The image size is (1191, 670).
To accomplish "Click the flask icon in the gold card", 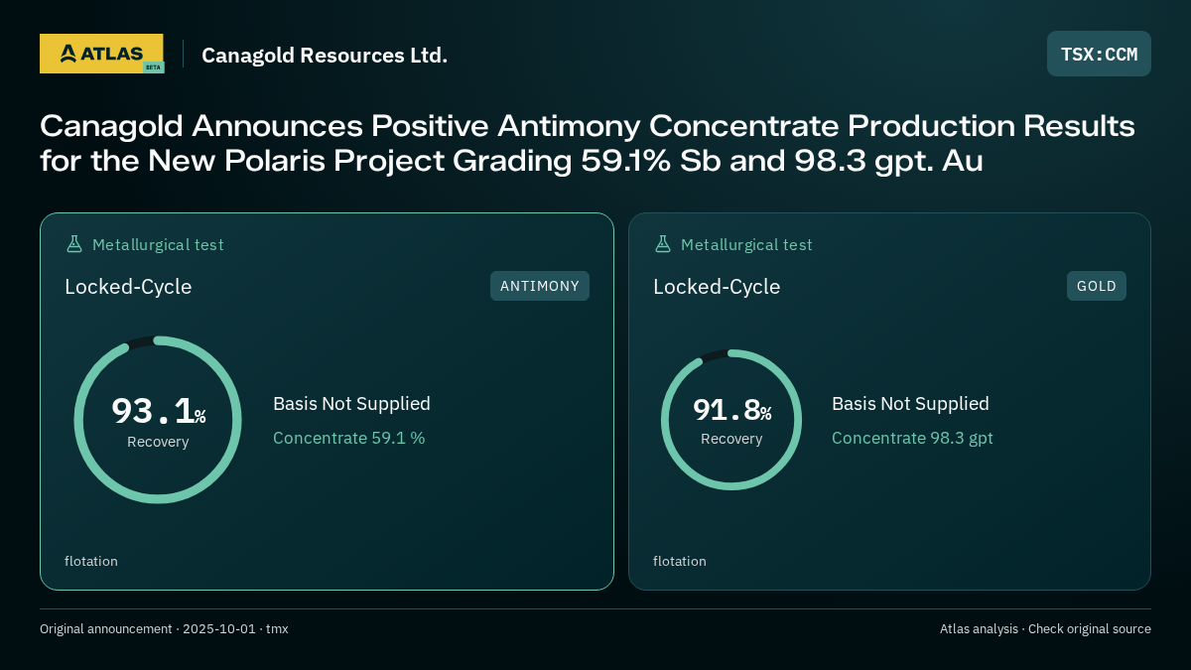I will pyautogui.click(x=663, y=244).
